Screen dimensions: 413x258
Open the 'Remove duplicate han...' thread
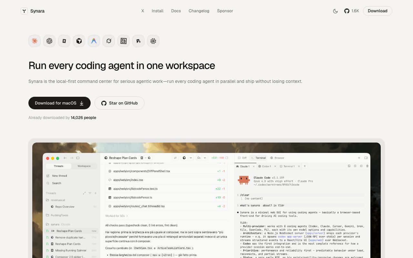coord(71,237)
